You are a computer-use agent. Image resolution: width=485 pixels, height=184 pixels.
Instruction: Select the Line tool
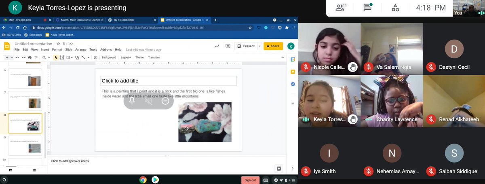tap(83, 57)
